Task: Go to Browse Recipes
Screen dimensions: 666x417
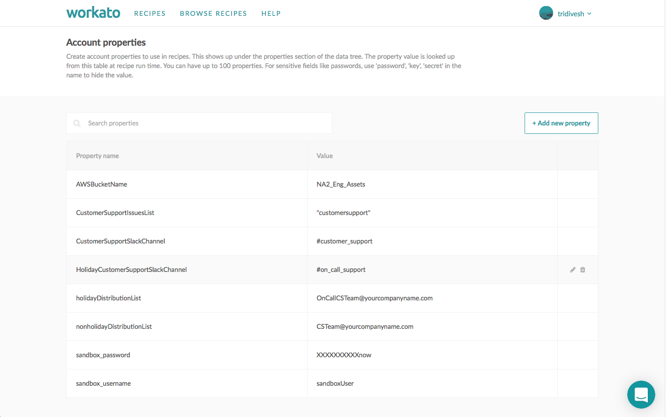Action: tap(213, 14)
